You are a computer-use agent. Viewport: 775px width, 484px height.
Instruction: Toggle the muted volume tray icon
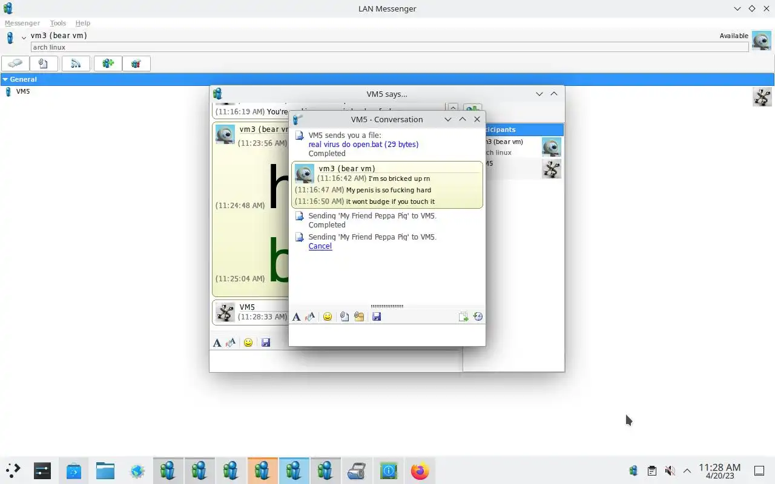pyautogui.click(x=670, y=471)
